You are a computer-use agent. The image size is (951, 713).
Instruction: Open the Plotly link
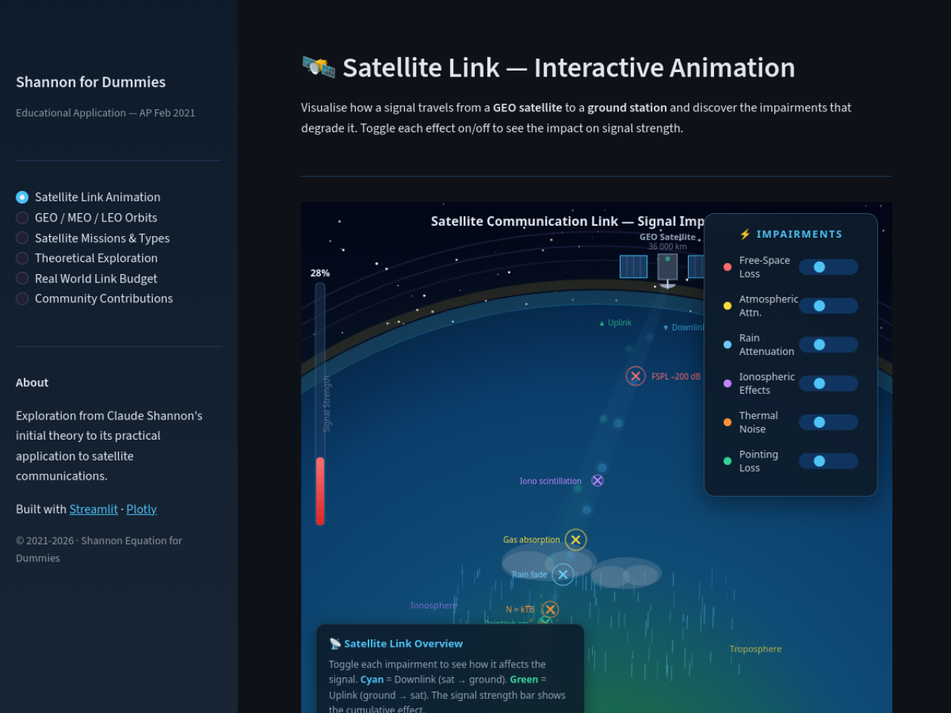(141, 509)
